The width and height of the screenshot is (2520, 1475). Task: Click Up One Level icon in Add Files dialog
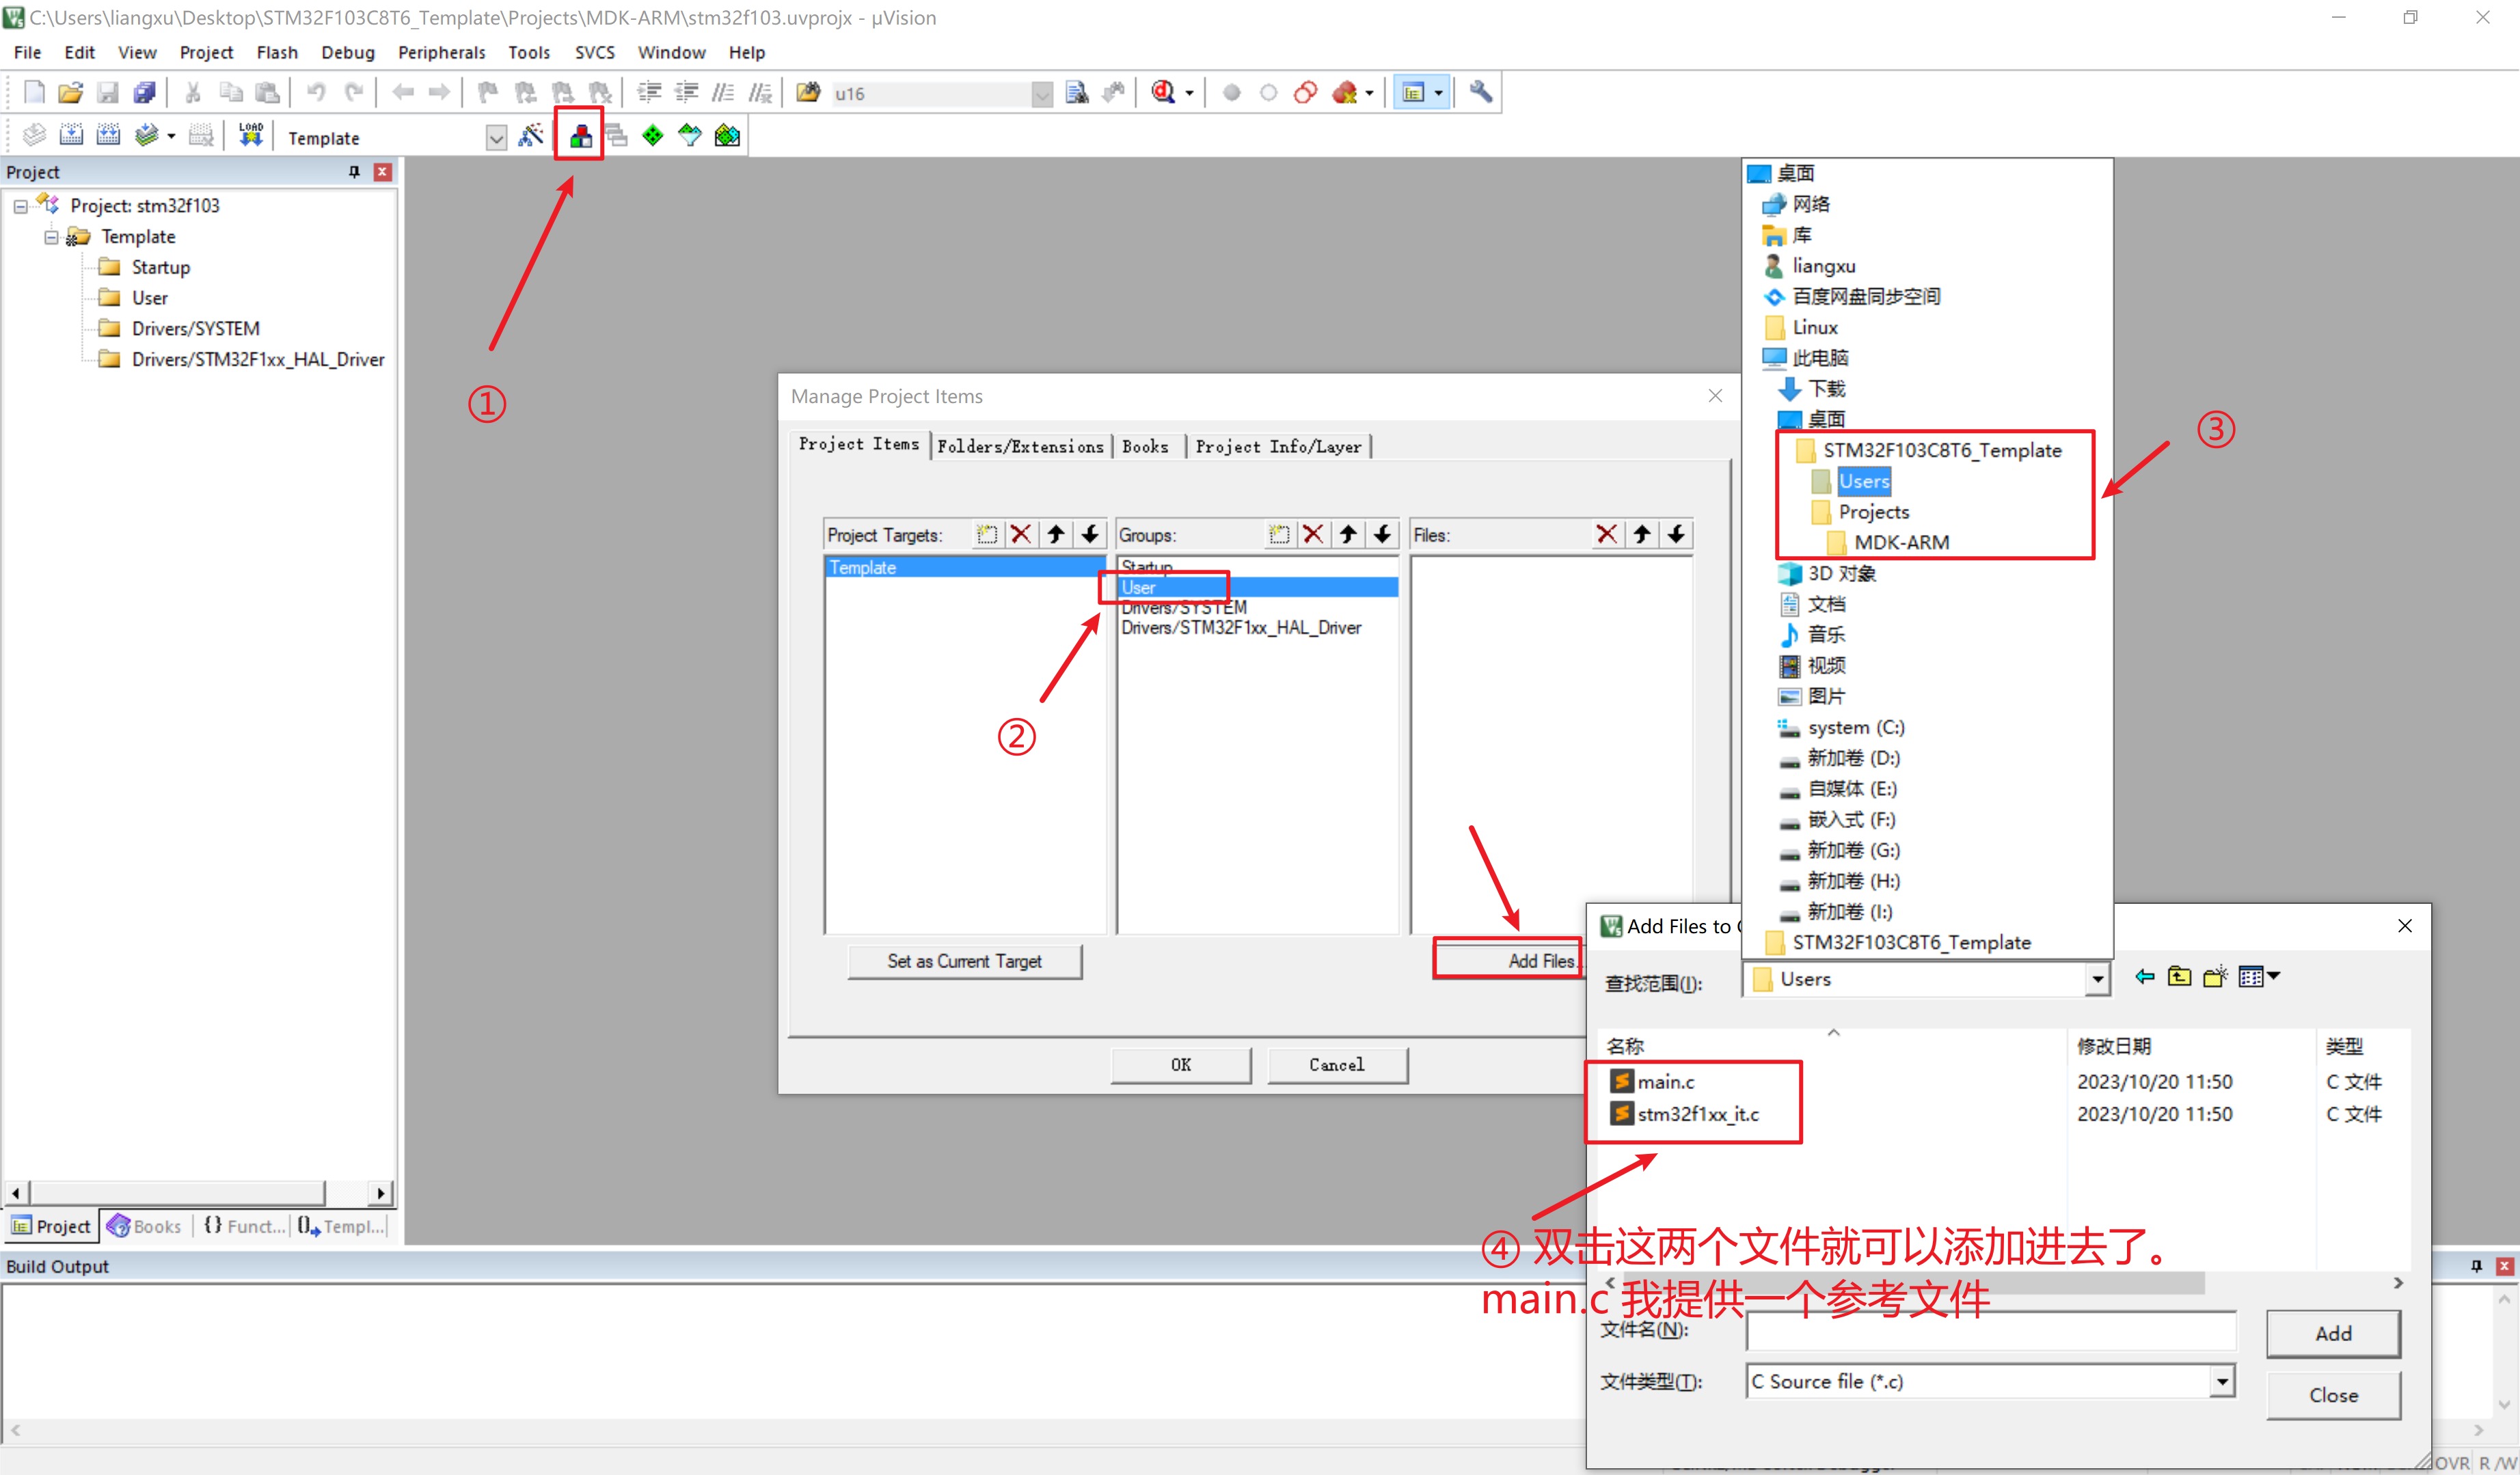(2179, 976)
